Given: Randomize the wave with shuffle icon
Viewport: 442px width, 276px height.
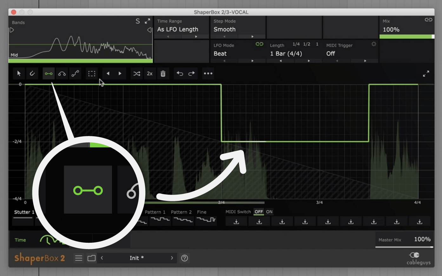Looking at the screenshot, I should (137, 74).
